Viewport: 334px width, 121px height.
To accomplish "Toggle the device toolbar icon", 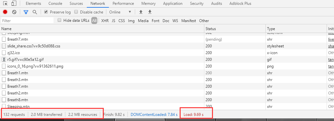I will pos(14,4).
